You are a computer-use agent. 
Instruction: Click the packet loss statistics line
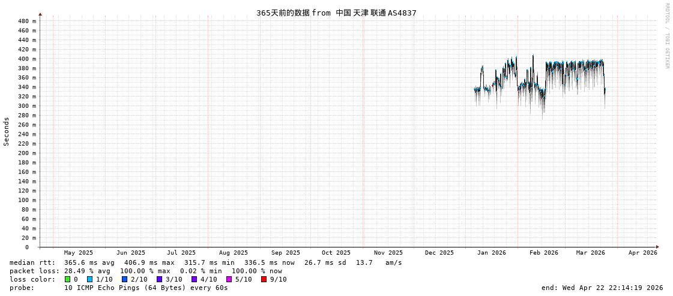click(x=145, y=271)
